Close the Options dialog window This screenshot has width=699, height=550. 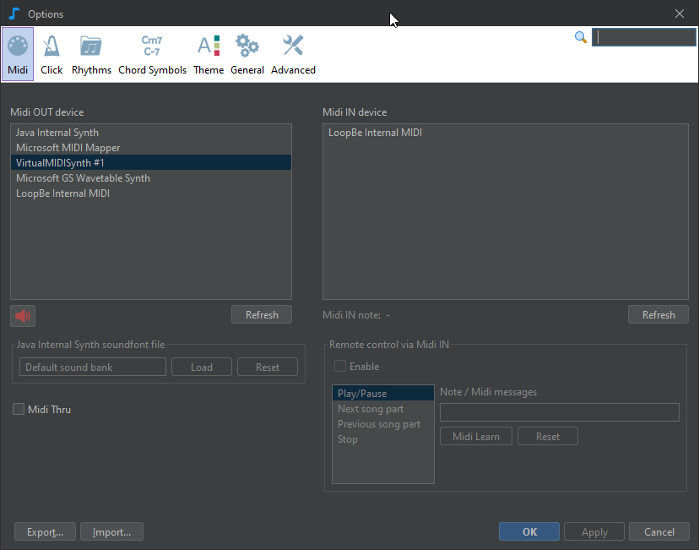coord(680,14)
